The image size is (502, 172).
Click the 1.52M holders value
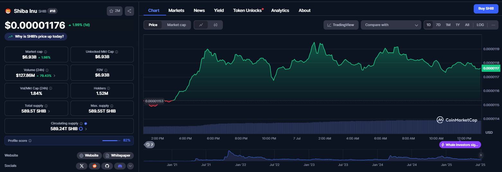pos(102,93)
